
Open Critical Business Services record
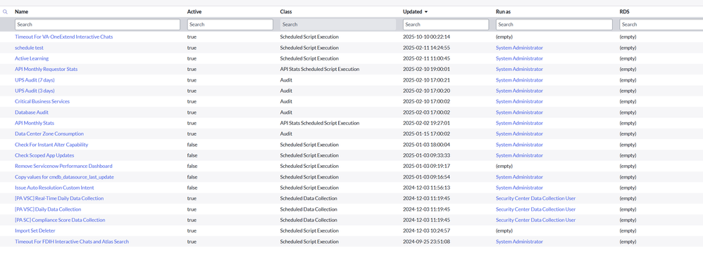[42, 101]
